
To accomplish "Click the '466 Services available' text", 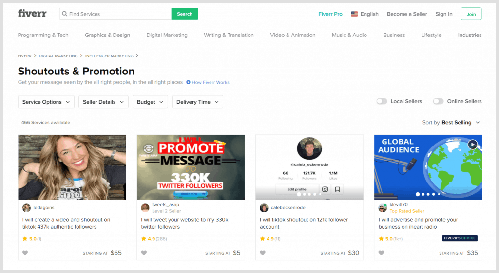I will pyautogui.click(x=45, y=122).
